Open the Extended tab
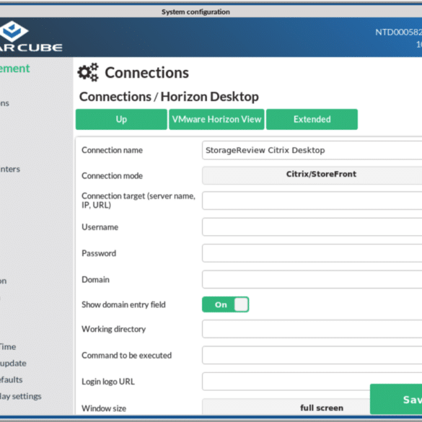 (312, 119)
